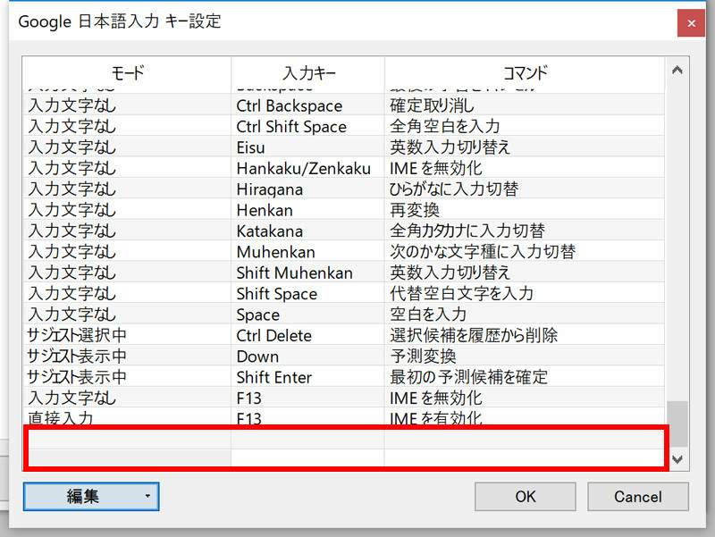The height and width of the screenshot is (537, 715).
Task: Select the Ctrl Backspace key cell
Action: [308, 105]
